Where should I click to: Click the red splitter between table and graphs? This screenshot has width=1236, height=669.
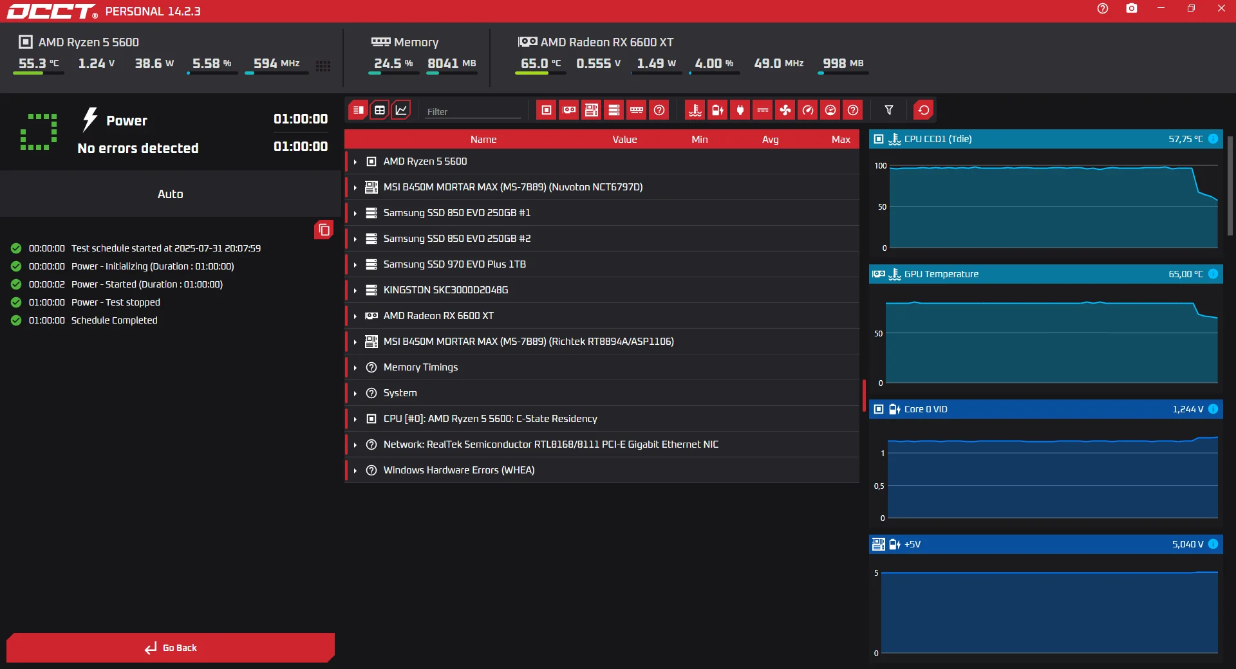(x=864, y=395)
